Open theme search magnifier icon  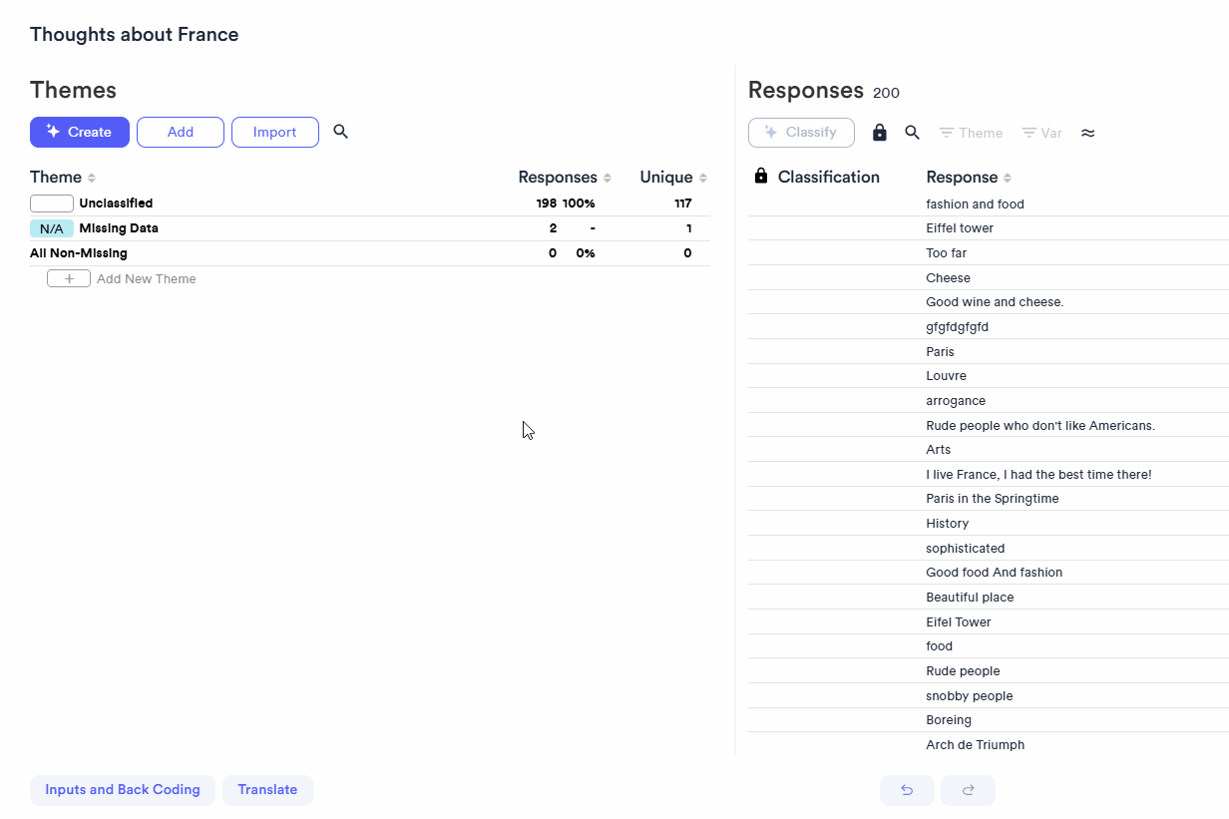coord(341,132)
